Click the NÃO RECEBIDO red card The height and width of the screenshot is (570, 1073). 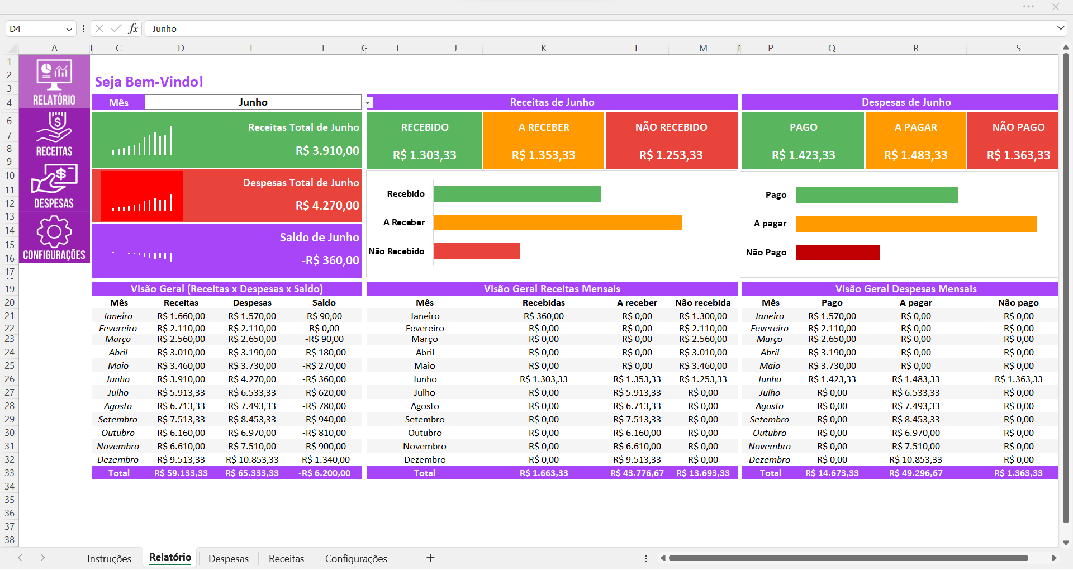(671, 141)
